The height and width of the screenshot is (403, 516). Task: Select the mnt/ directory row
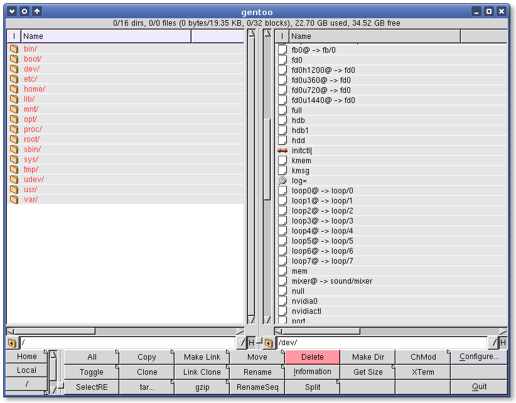(126, 109)
